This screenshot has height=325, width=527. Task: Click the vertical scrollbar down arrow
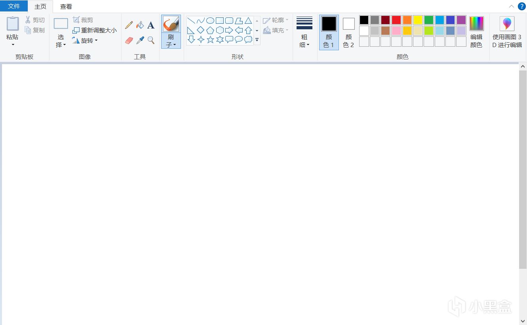pos(523,321)
